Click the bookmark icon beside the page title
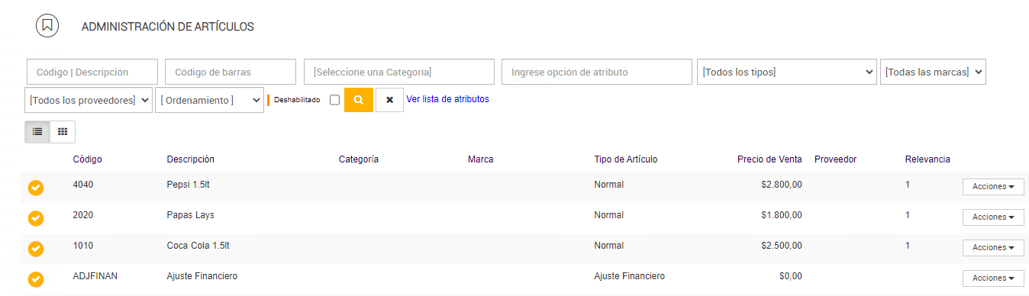The image size is (1029, 296). coord(47,25)
